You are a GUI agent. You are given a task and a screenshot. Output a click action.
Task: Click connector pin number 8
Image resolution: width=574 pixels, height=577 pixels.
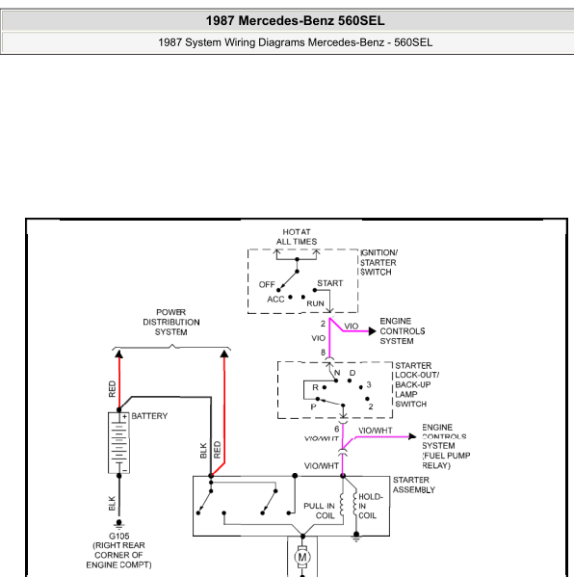click(x=323, y=353)
